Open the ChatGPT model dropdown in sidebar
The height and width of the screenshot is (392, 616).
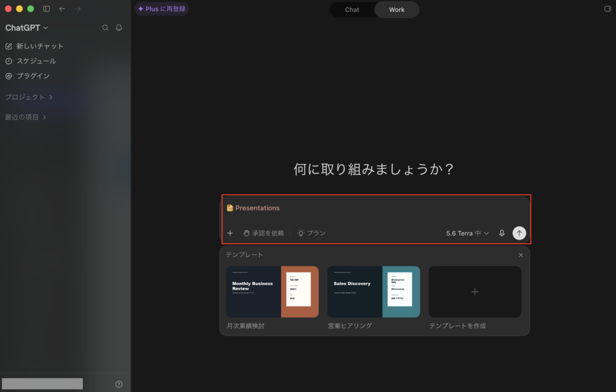[26, 28]
